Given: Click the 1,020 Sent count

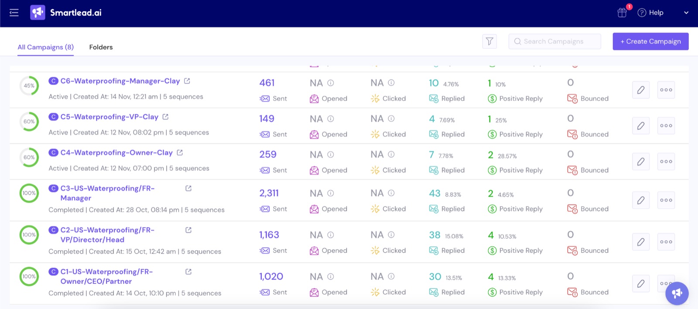Looking at the screenshot, I should (271, 276).
